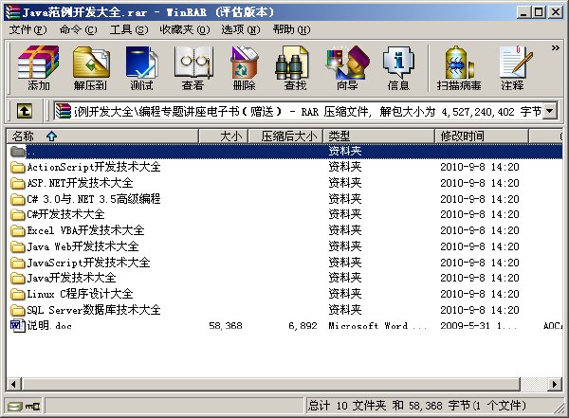Select C# 3.0与.NET 3.5高级编程 folder
The height and width of the screenshot is (418, 569).
click(94, 199)
